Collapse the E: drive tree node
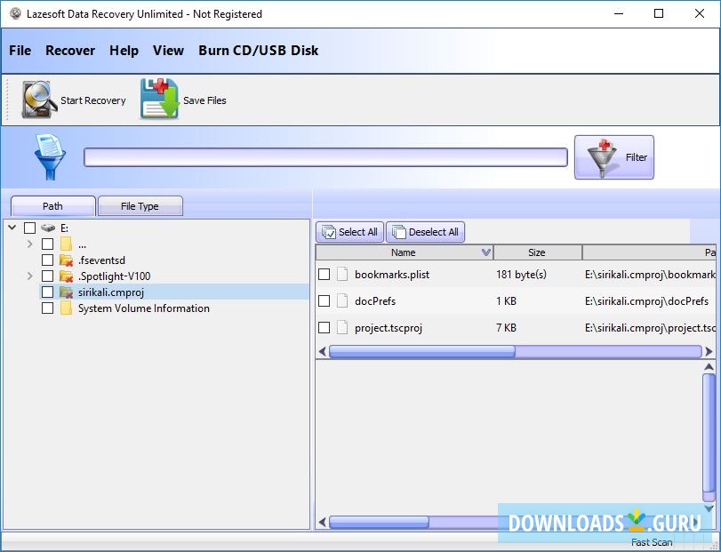The height and width of the screenshot is (552, 721). tap(12, 227)
